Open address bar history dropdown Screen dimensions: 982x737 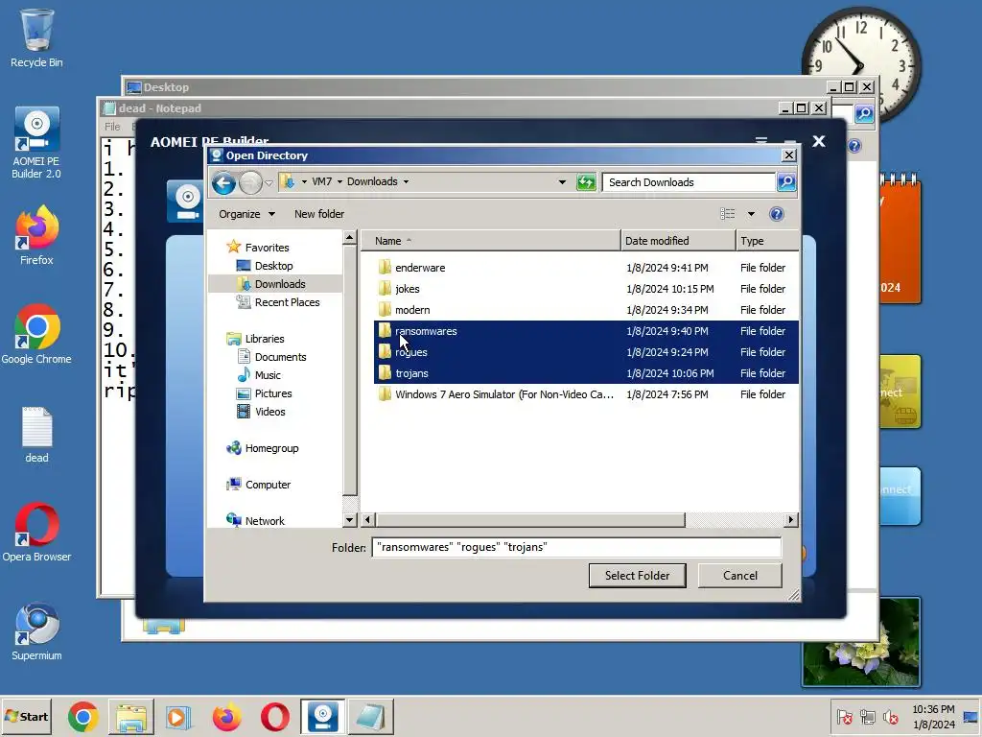pyautogui.click(x=562, y=182)
